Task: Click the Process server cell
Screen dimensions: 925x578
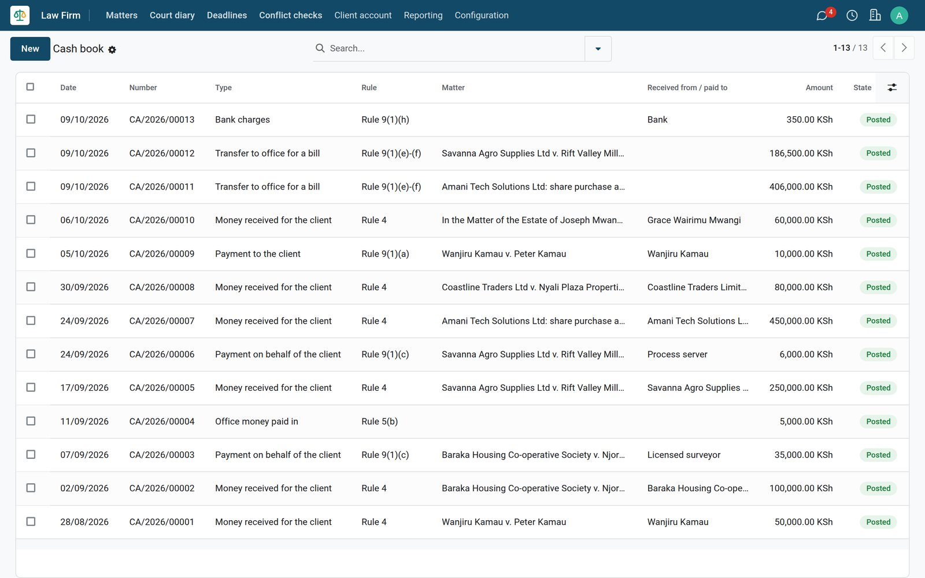Action: tap(677, 354)
